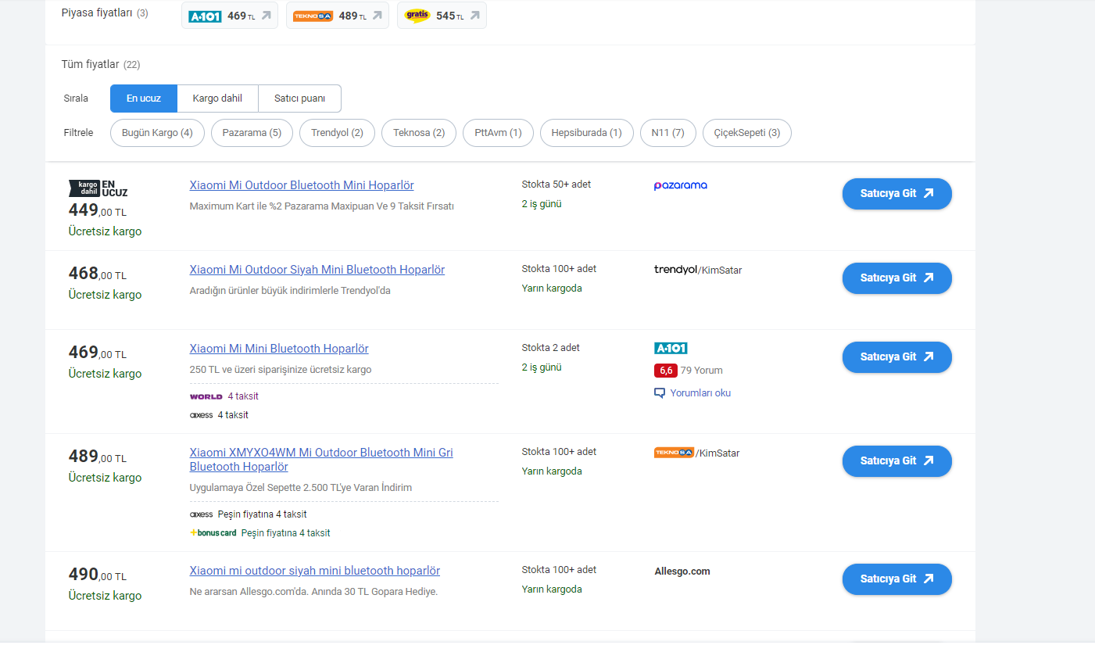Image resolution: width=1095 pixels, height=645 pixels.
Task: Filter offers by PttAvm (1)
Action: [x=498, y=133]
